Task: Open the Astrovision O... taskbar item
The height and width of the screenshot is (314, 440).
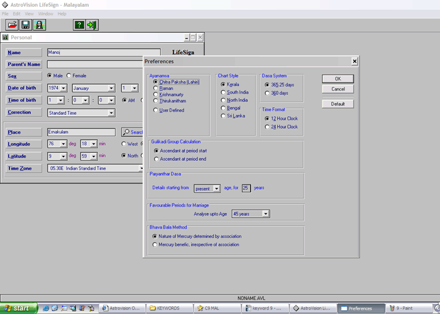Action: pyautogui.click(x=122, y=308)
